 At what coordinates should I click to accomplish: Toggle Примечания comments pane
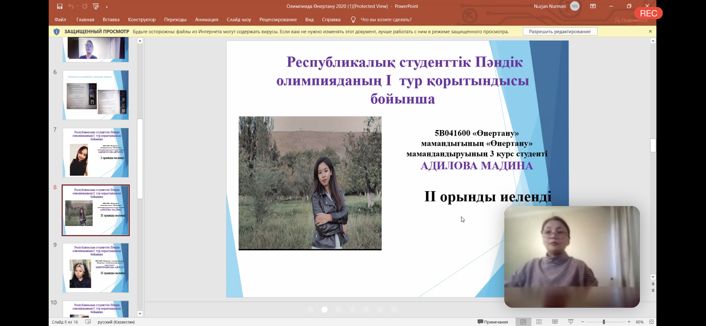[493, 322]
